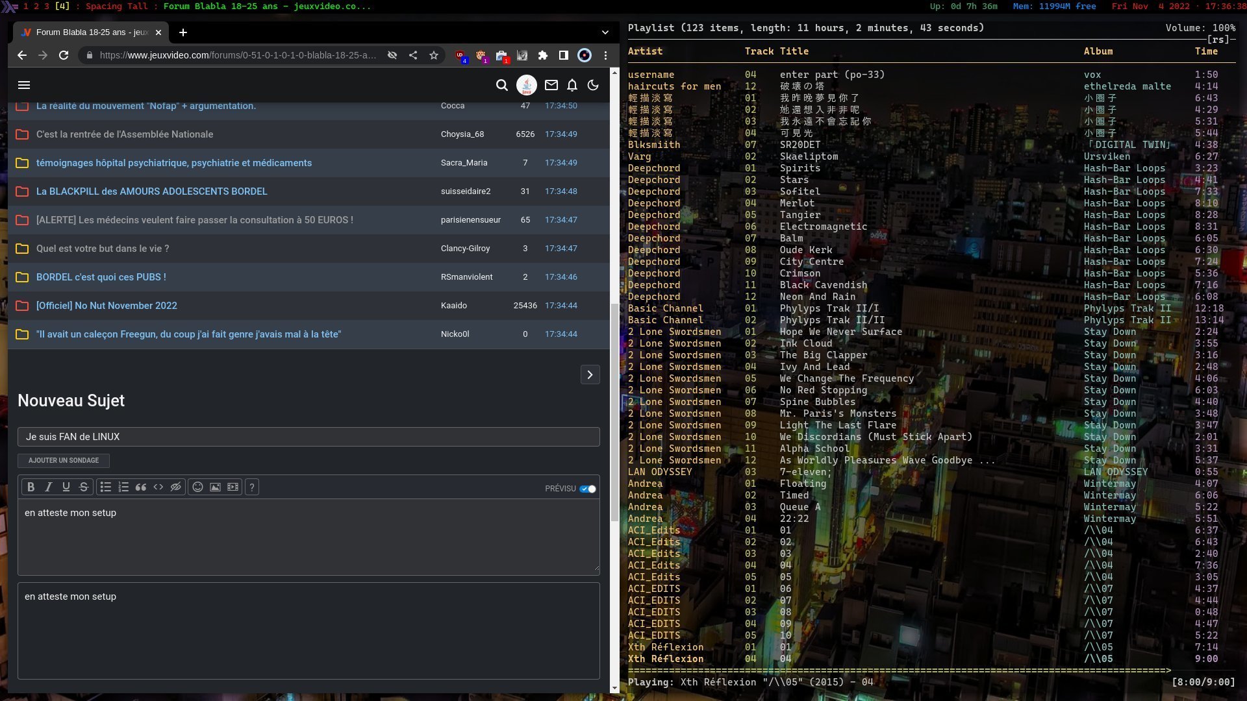
Task: Insert a quote block via the toolbar
Action: 140,487
